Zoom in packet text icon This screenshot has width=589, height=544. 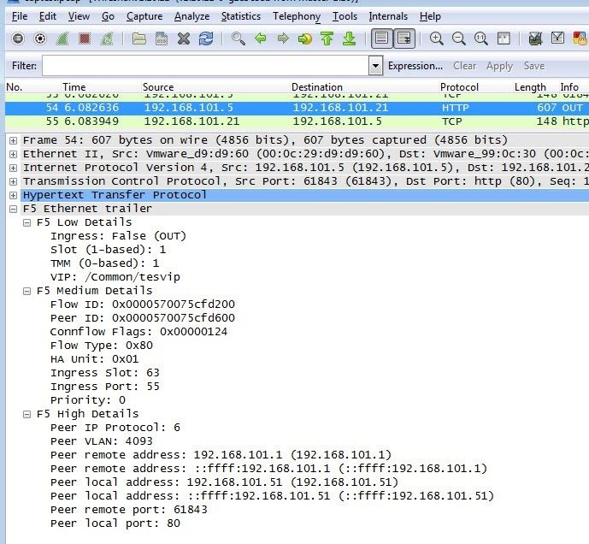pyautogui.click(x=436, y=38)
